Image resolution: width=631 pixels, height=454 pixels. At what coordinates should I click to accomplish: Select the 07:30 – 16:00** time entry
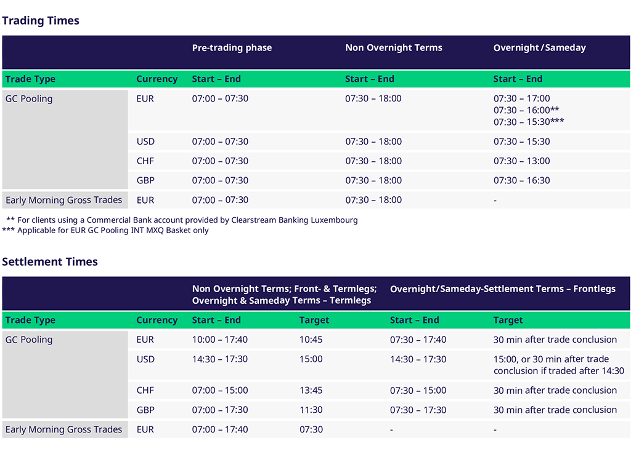(x=526, y=111)
